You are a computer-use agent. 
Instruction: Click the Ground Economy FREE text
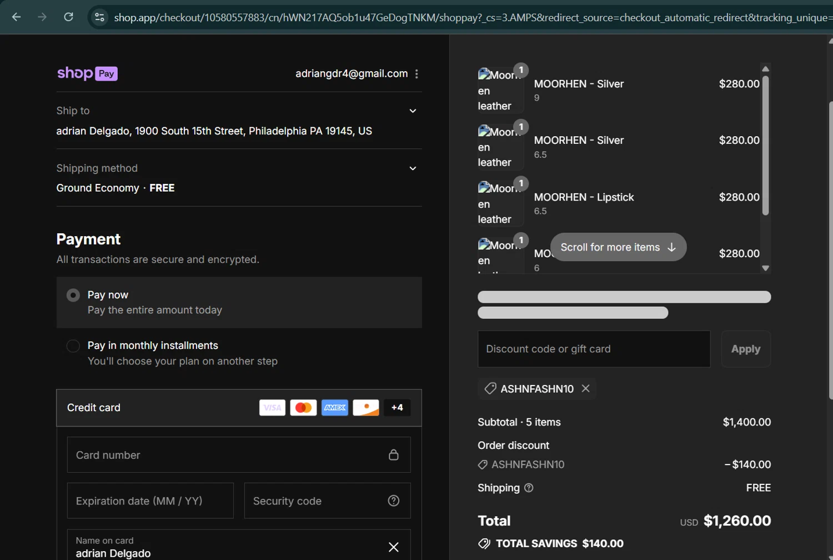coord(116,188)
